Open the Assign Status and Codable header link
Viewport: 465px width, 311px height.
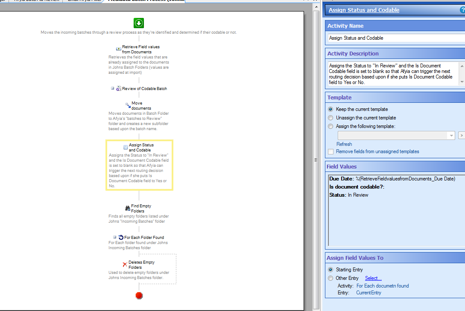pyautogui.click(x=364, y=10)
